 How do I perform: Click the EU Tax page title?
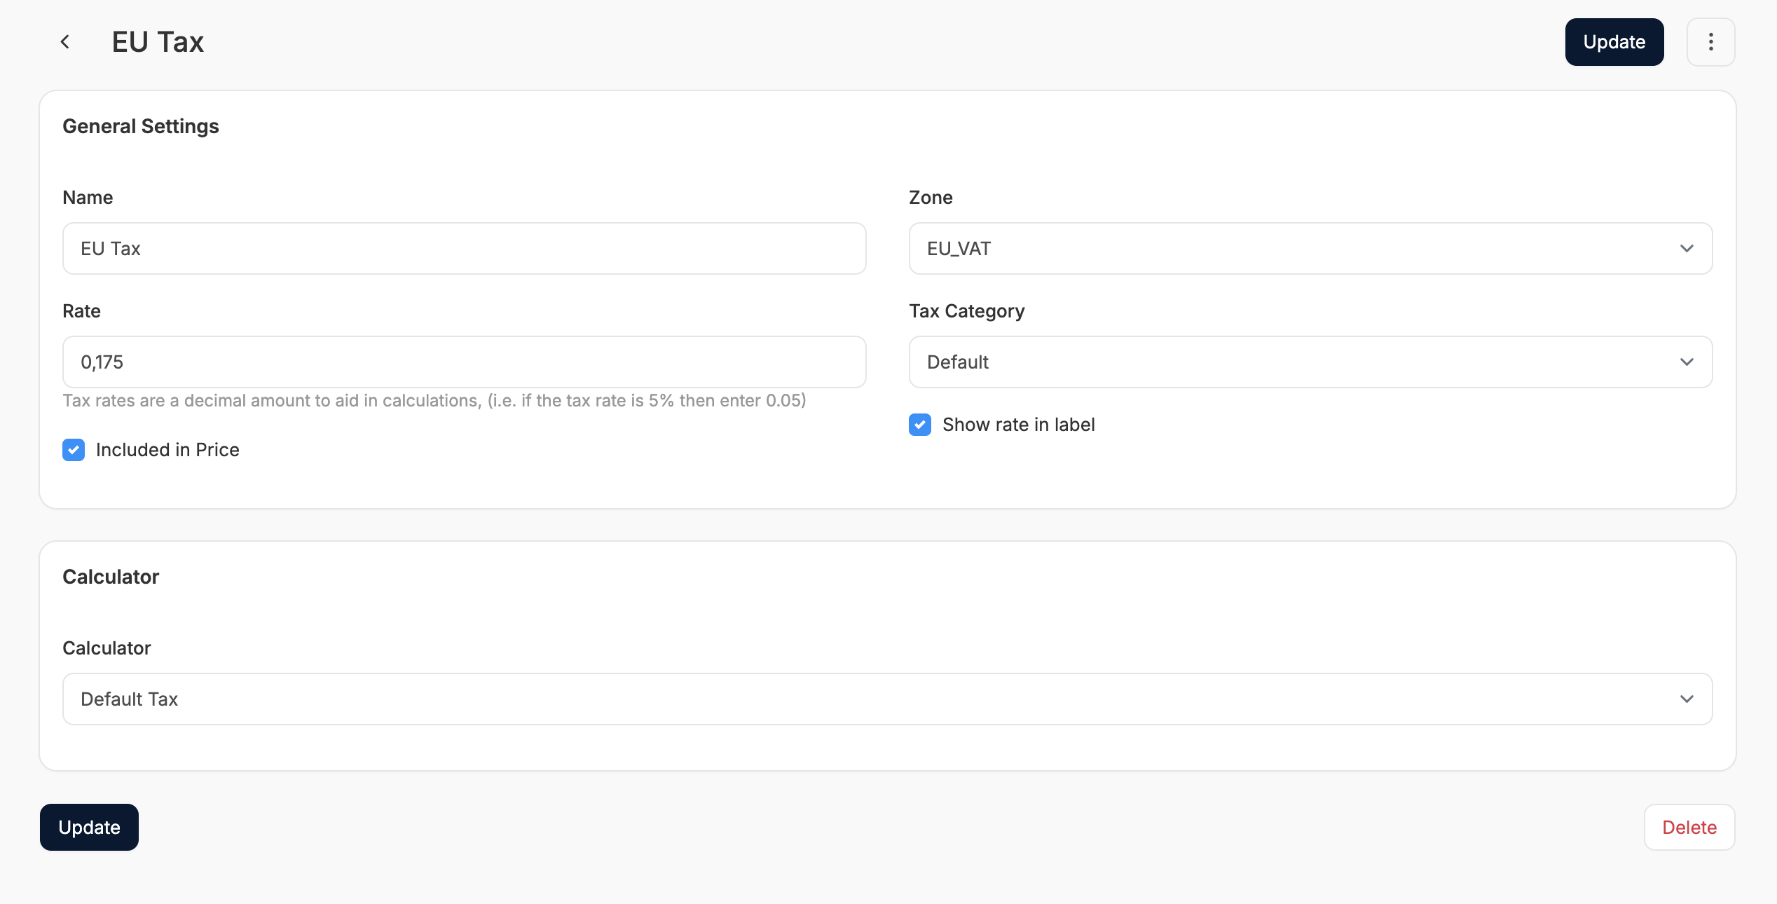[x=158, y=42]
